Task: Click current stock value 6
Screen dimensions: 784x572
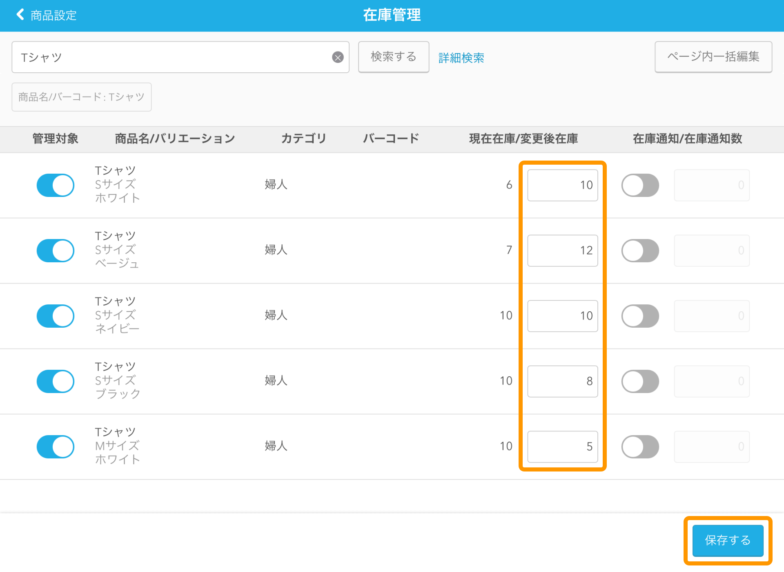Action: coord(509,185)
